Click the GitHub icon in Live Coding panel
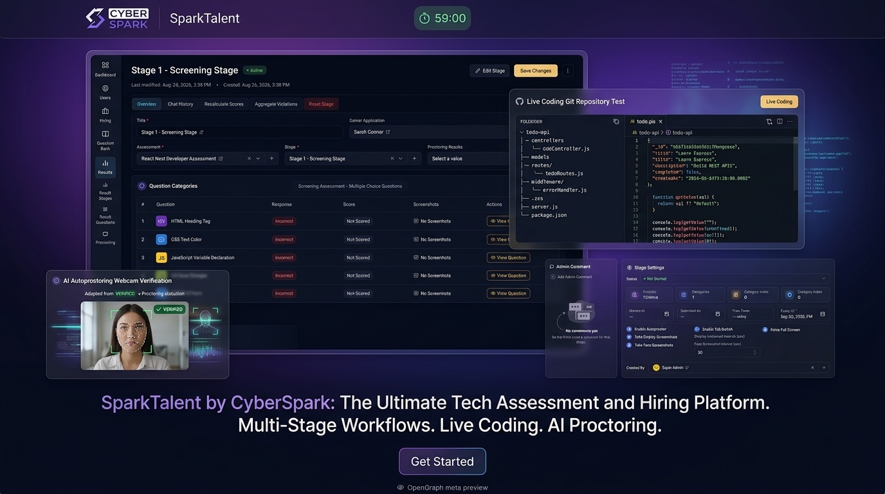The height and width of the screenshot is (494, 885). coord(520,102)
